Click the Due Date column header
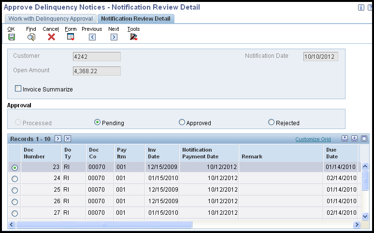The width and height of the screenshot is (374, 233). [x=341, y=153]
